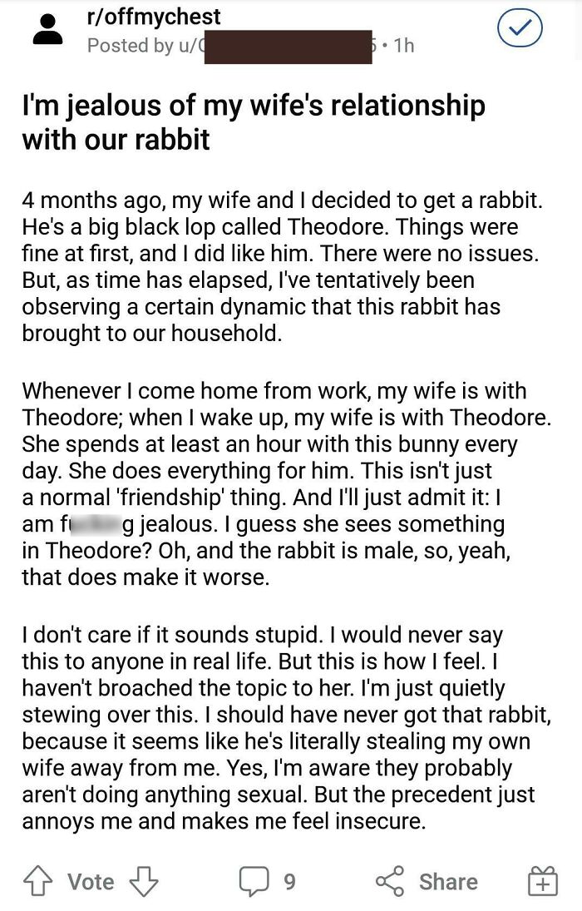
Task: Open the poster's profile avatar icon
Action: 47,29
